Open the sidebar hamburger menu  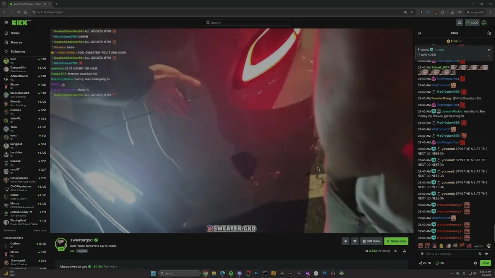tap(6, 23)
